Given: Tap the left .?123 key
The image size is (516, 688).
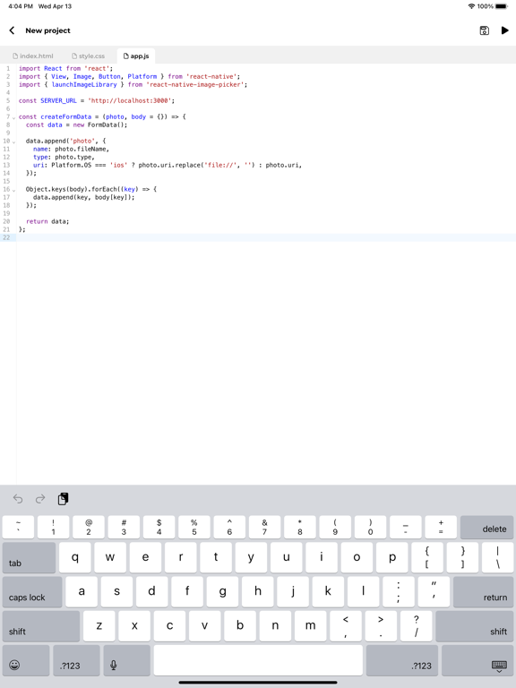Looking at the screenshot, I should point(76,660).
